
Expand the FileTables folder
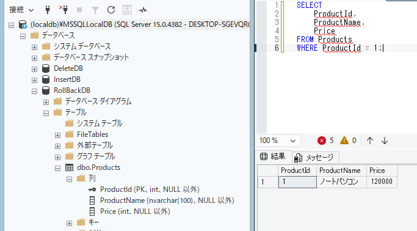57,135
